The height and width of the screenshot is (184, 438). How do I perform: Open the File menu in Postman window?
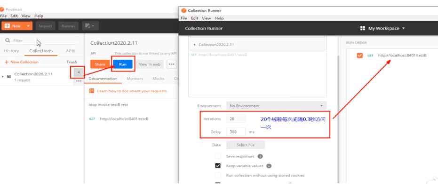3,16
